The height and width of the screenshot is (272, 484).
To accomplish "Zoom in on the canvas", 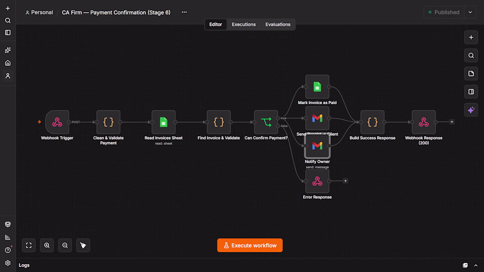I will 47,246.
